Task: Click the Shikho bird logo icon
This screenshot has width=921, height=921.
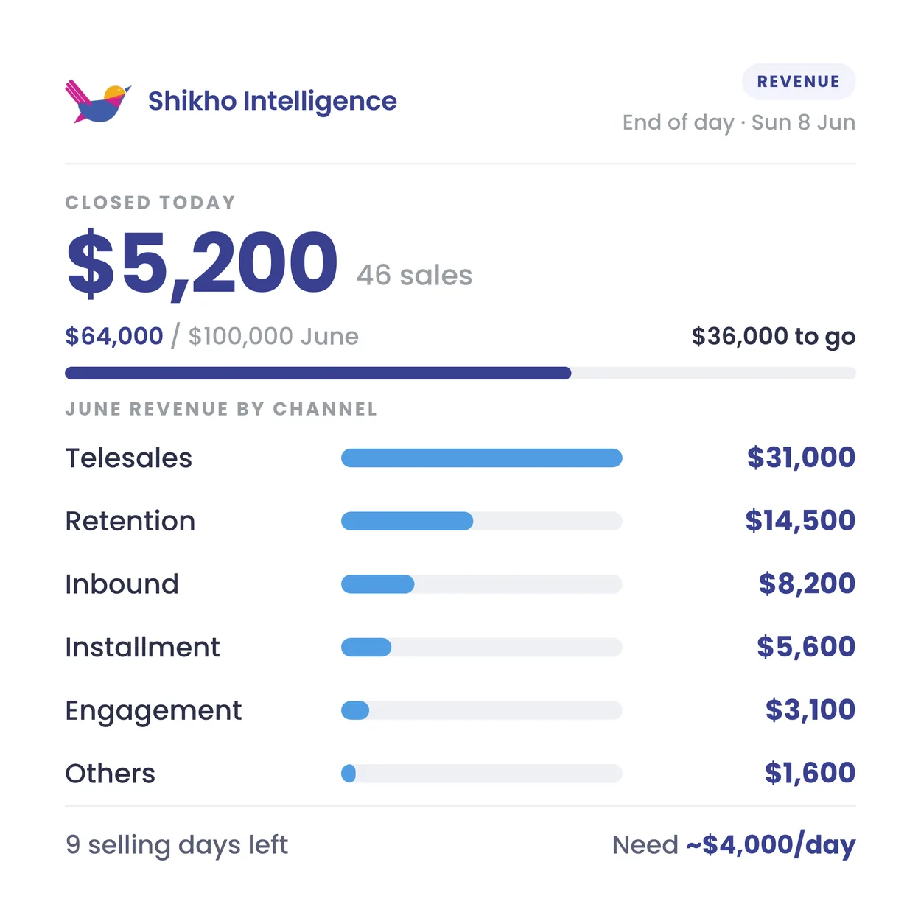Action: point(98,101)
